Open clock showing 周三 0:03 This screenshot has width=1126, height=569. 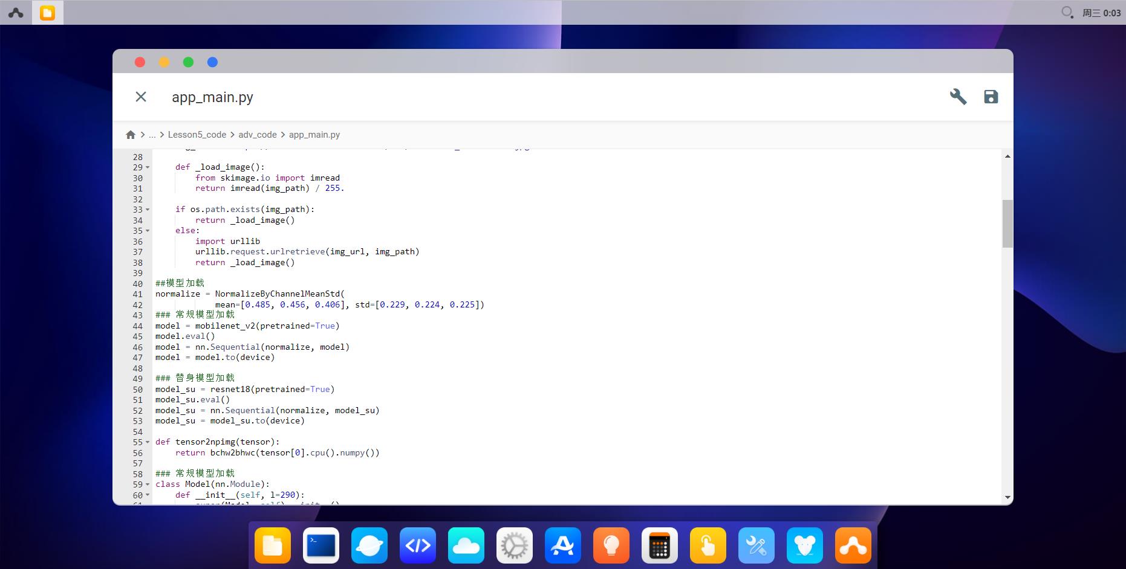pos(1101,13)
